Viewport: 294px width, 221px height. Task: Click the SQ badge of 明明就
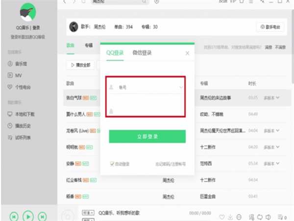(82, 147)
